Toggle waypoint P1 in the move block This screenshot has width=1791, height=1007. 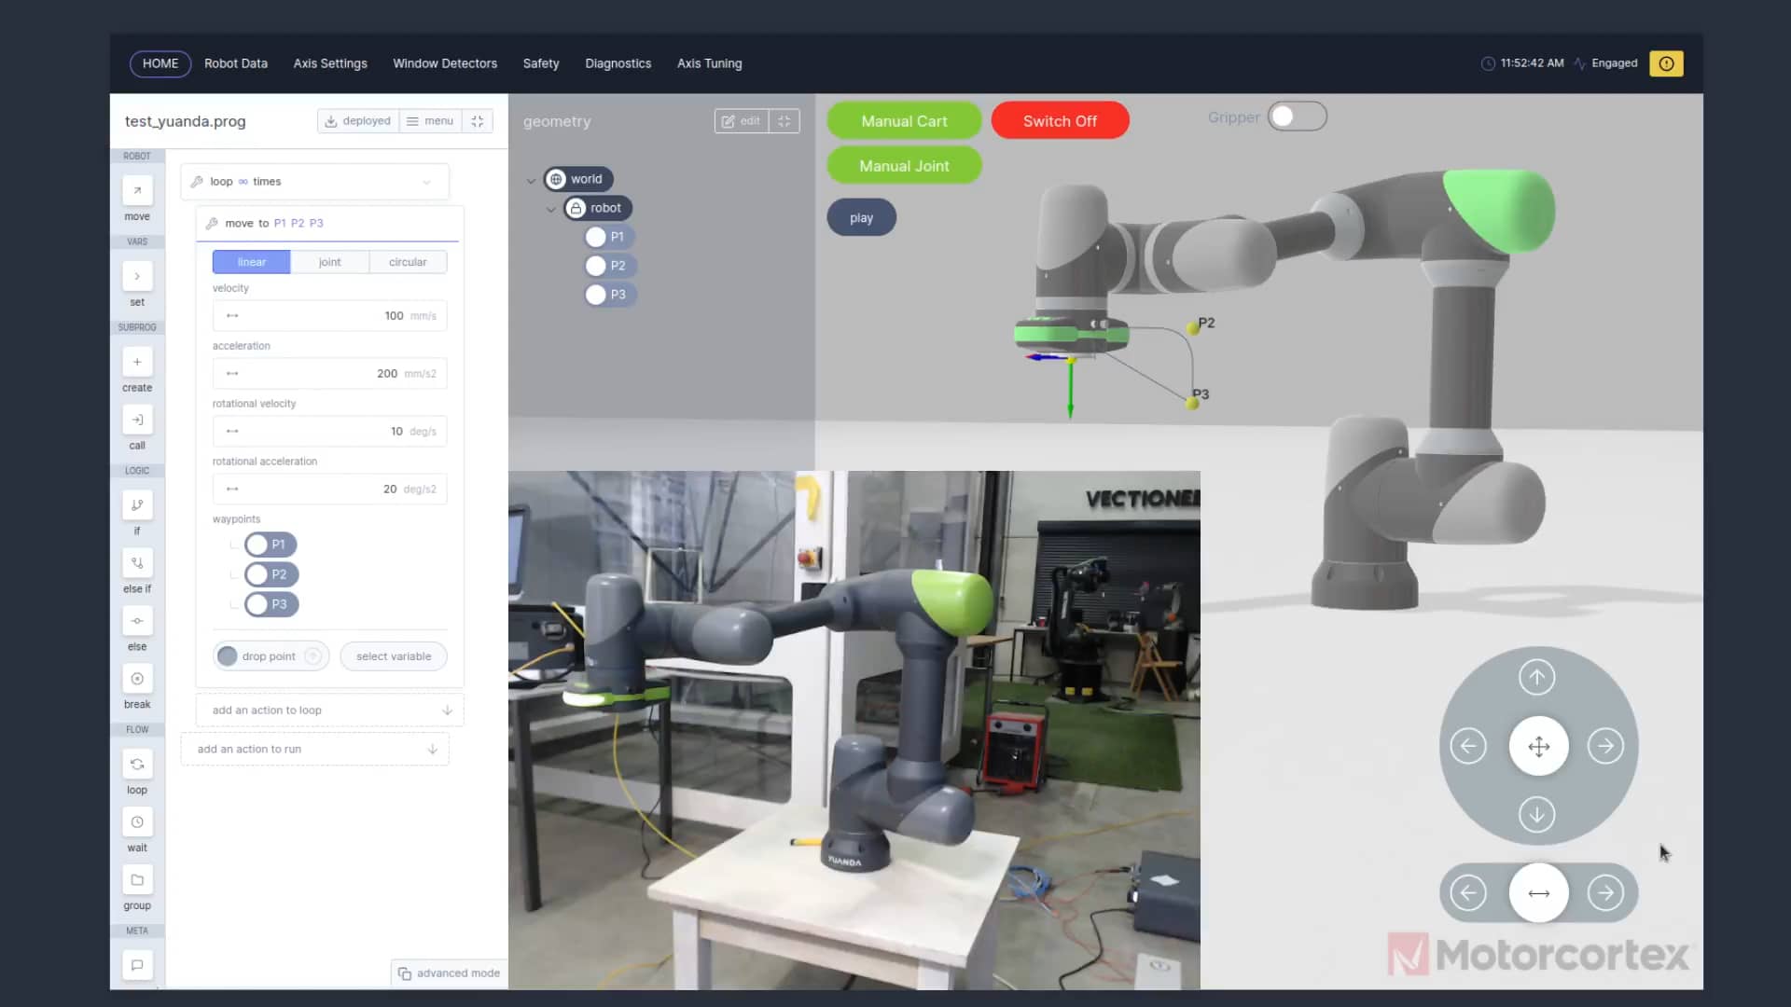coord(256,545)
